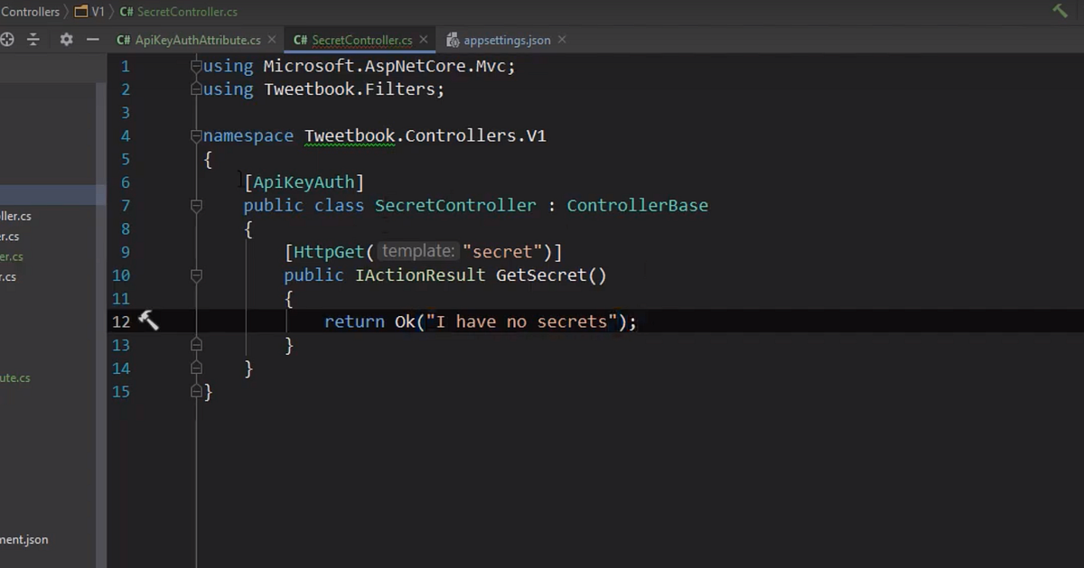Click the build hammer icon in top-right corner

(x=1060, y=11)
